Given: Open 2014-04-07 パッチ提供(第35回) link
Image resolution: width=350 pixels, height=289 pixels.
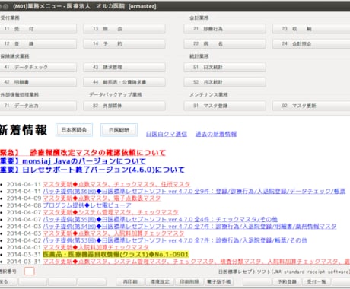Looking at the screenshot, I should [161, 219].
